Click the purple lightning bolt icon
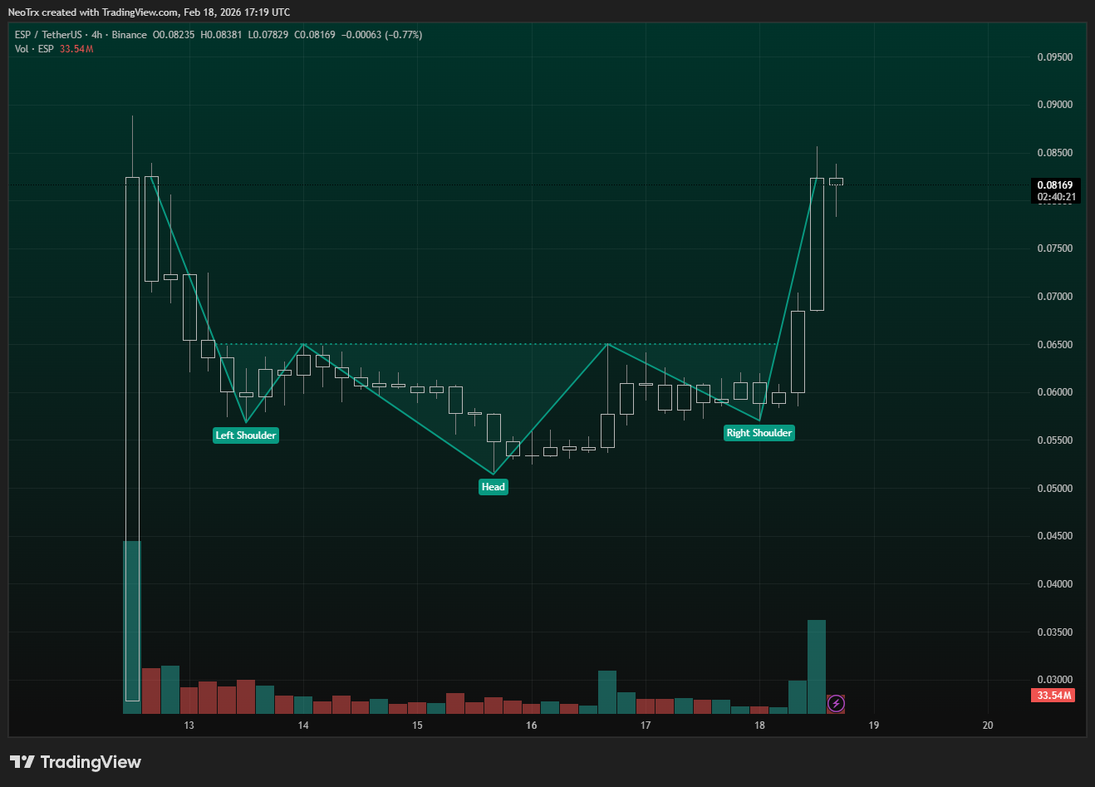The height and width of the screenshot is (787, 1095). [x=836, y=704]
